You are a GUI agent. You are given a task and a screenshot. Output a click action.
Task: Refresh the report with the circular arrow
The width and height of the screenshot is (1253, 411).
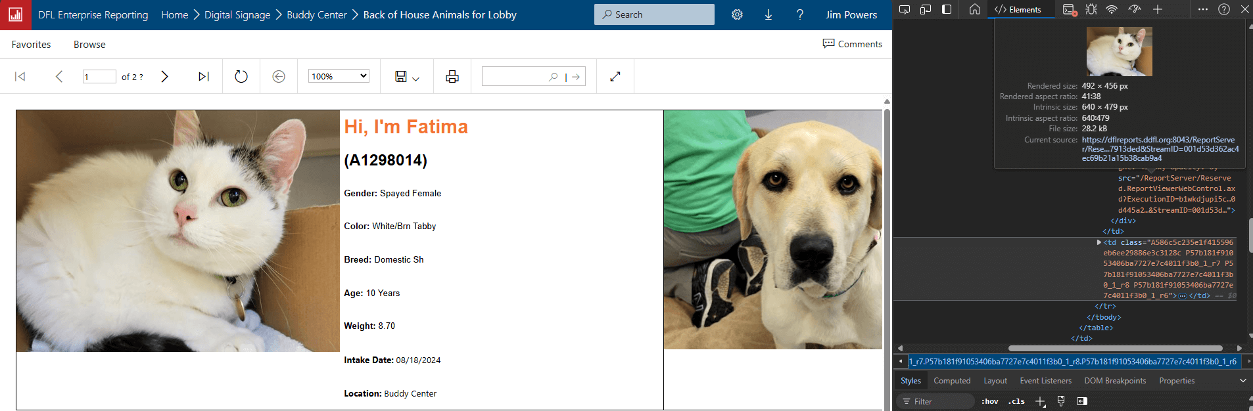241,77
